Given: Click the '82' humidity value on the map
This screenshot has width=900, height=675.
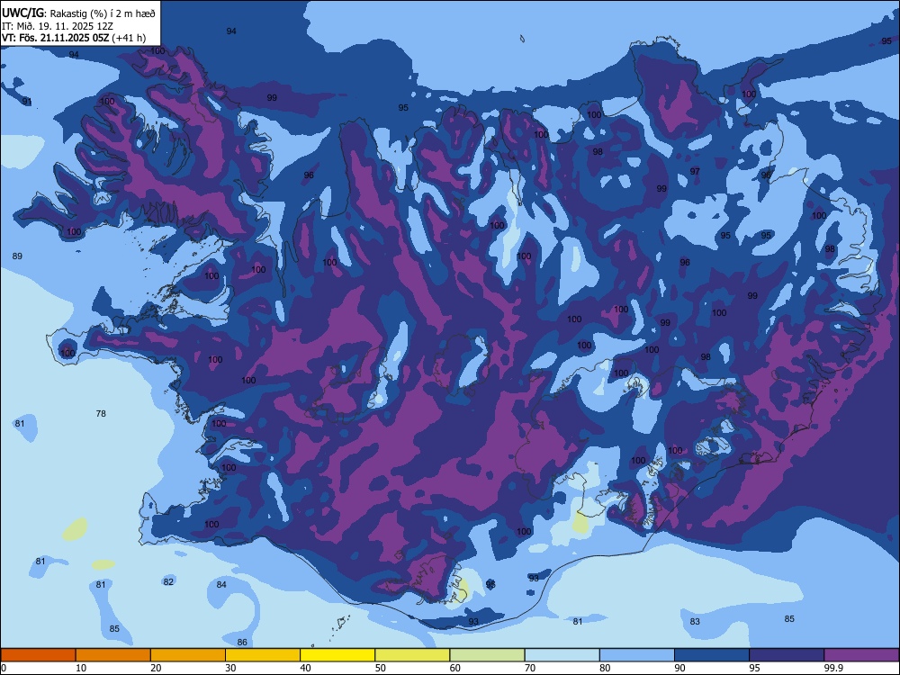Looking at the screenshot, I should click(x=168, y=581).
